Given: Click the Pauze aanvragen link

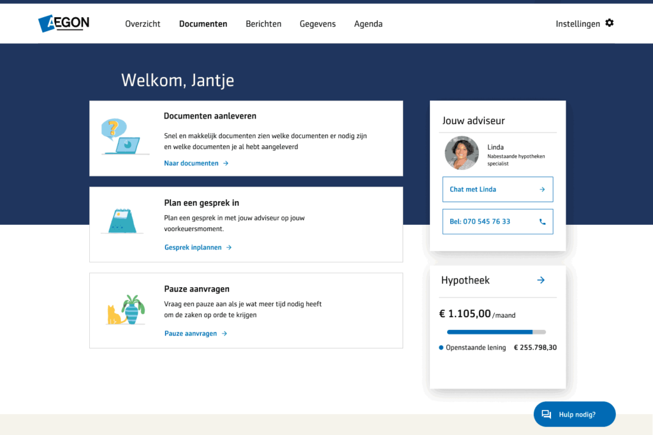Looking at the screenshot, I should click(x=191, y=333).
